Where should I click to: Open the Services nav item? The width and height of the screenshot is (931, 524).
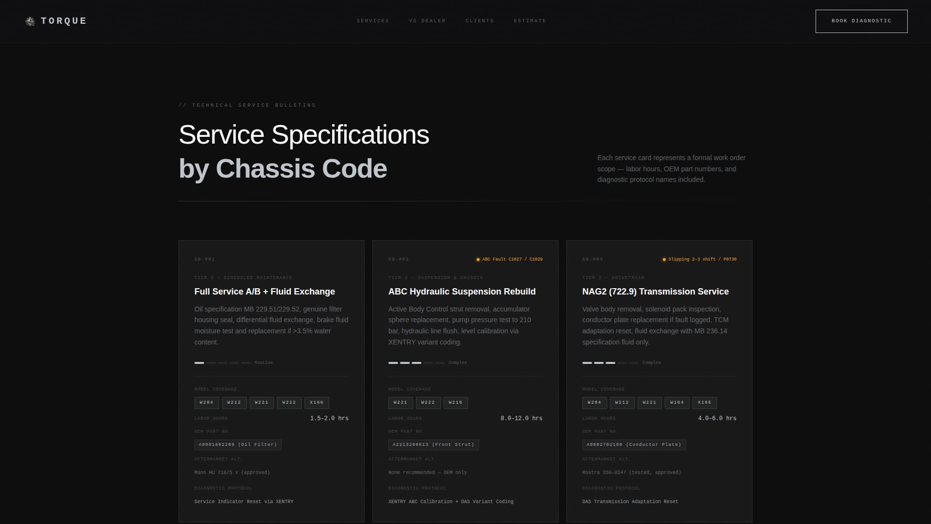[x=372, y=21]
